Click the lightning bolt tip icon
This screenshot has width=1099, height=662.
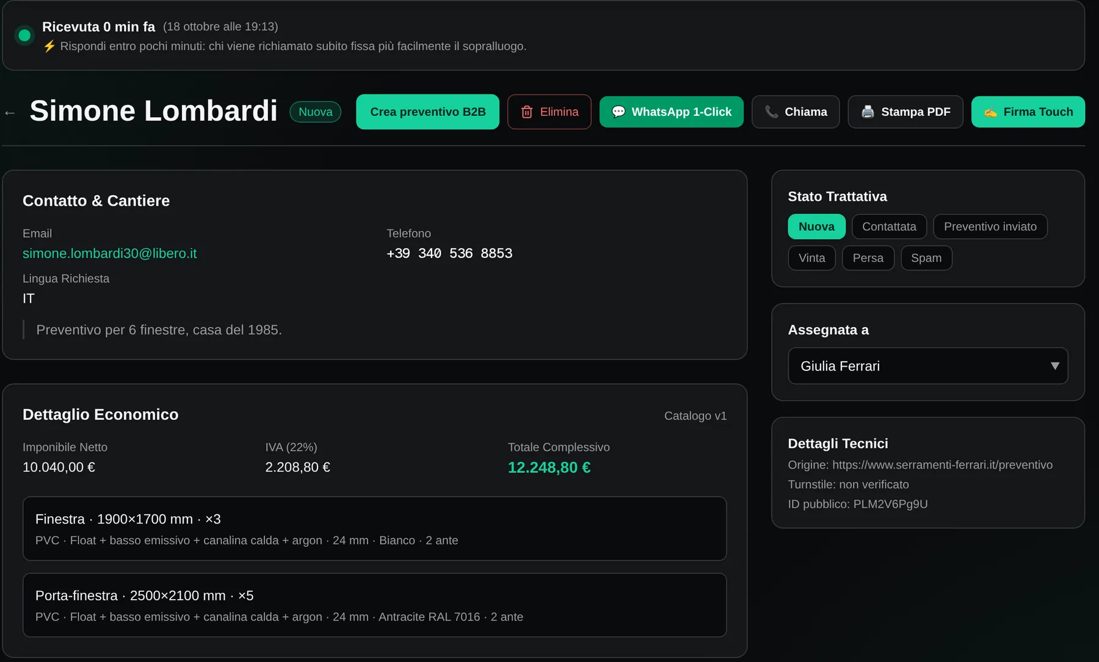pyautogui.click(x=49, y=46)
